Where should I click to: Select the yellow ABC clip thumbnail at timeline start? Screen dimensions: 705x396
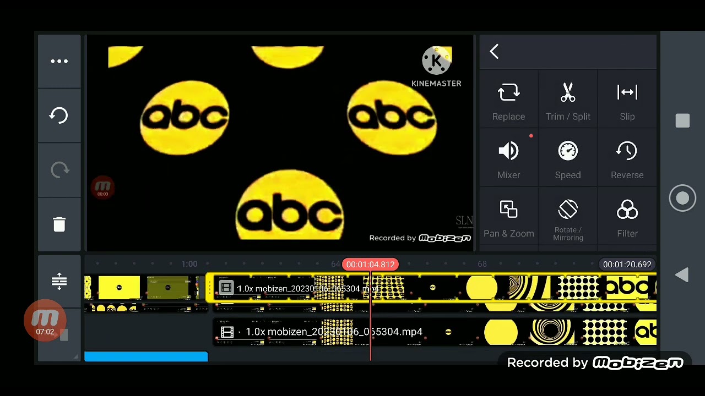(119, 288)
